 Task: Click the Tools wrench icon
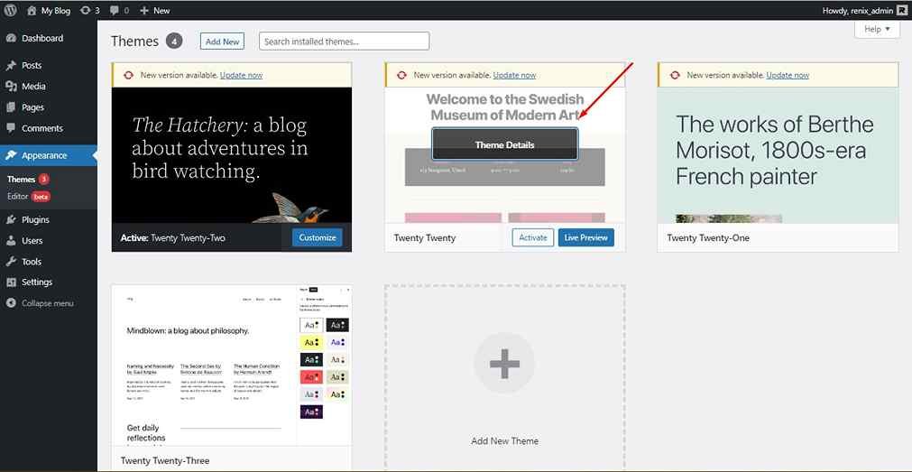coord(11,262)
